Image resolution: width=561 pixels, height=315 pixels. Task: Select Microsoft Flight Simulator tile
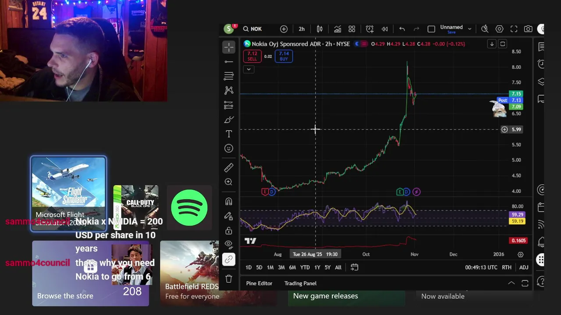68,194
